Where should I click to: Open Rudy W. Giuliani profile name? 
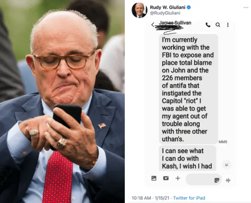point(168,7)
